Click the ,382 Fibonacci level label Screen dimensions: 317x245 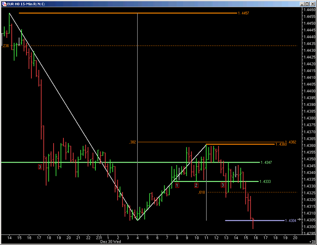point(132,142)
